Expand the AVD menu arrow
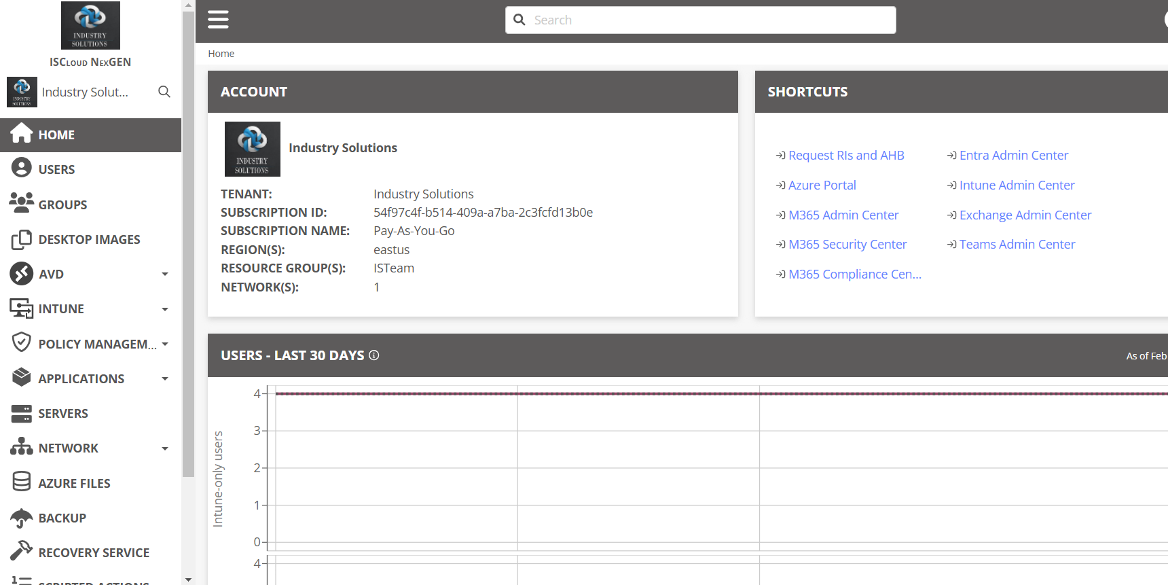 tap(164, 274)
